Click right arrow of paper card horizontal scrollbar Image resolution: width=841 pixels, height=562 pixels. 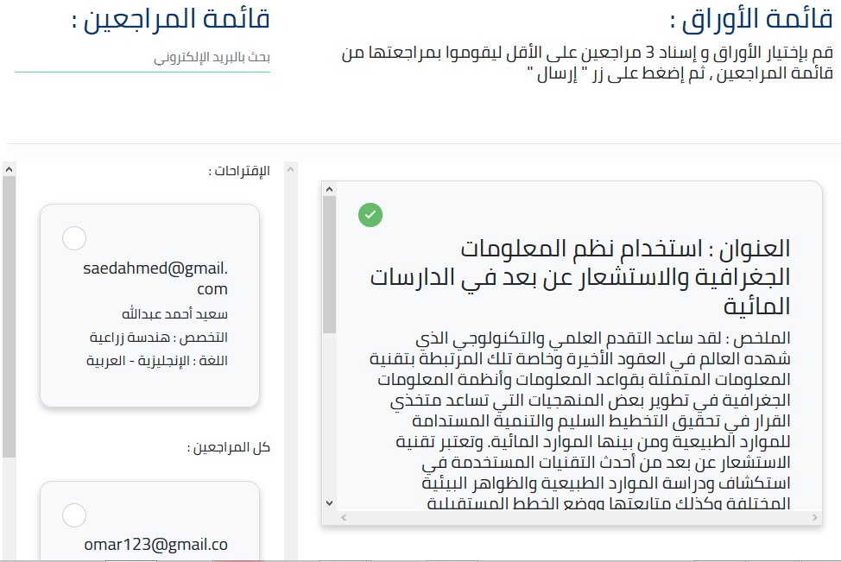(x=814, y=517)
